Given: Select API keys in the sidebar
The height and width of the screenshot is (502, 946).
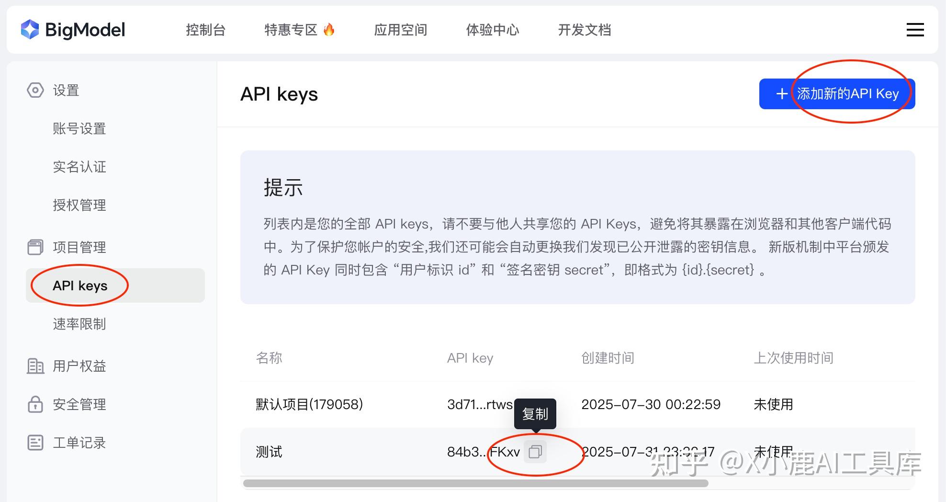Looking at the screenshot, I should (x=115, y=285).
